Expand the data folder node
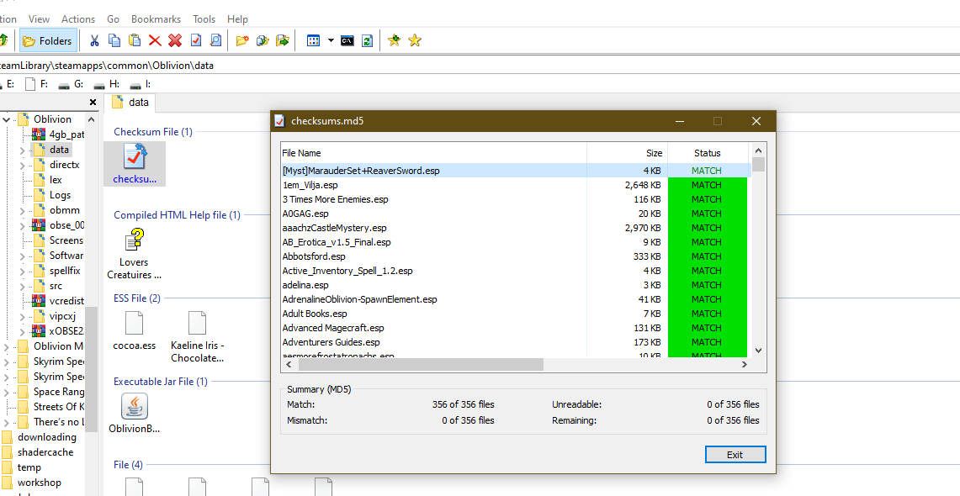Image resolution: width=960 pixels, height=496 pixels. pos(23,150)
